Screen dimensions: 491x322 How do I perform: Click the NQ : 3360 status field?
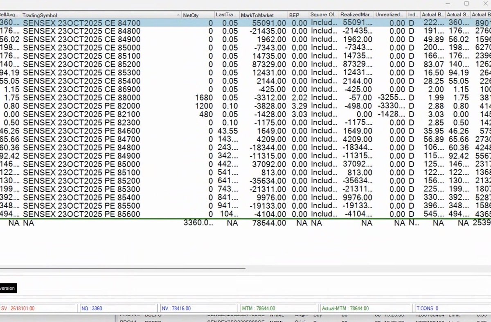pos(117,308)
